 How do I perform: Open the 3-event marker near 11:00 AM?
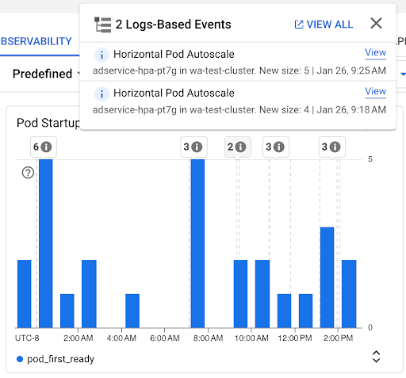pos(276,147)
